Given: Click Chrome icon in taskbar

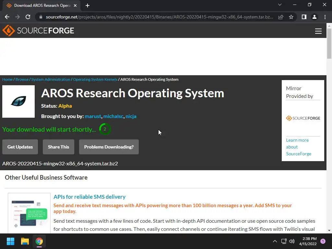Looking at the screenshot, I should pos(39,241).
